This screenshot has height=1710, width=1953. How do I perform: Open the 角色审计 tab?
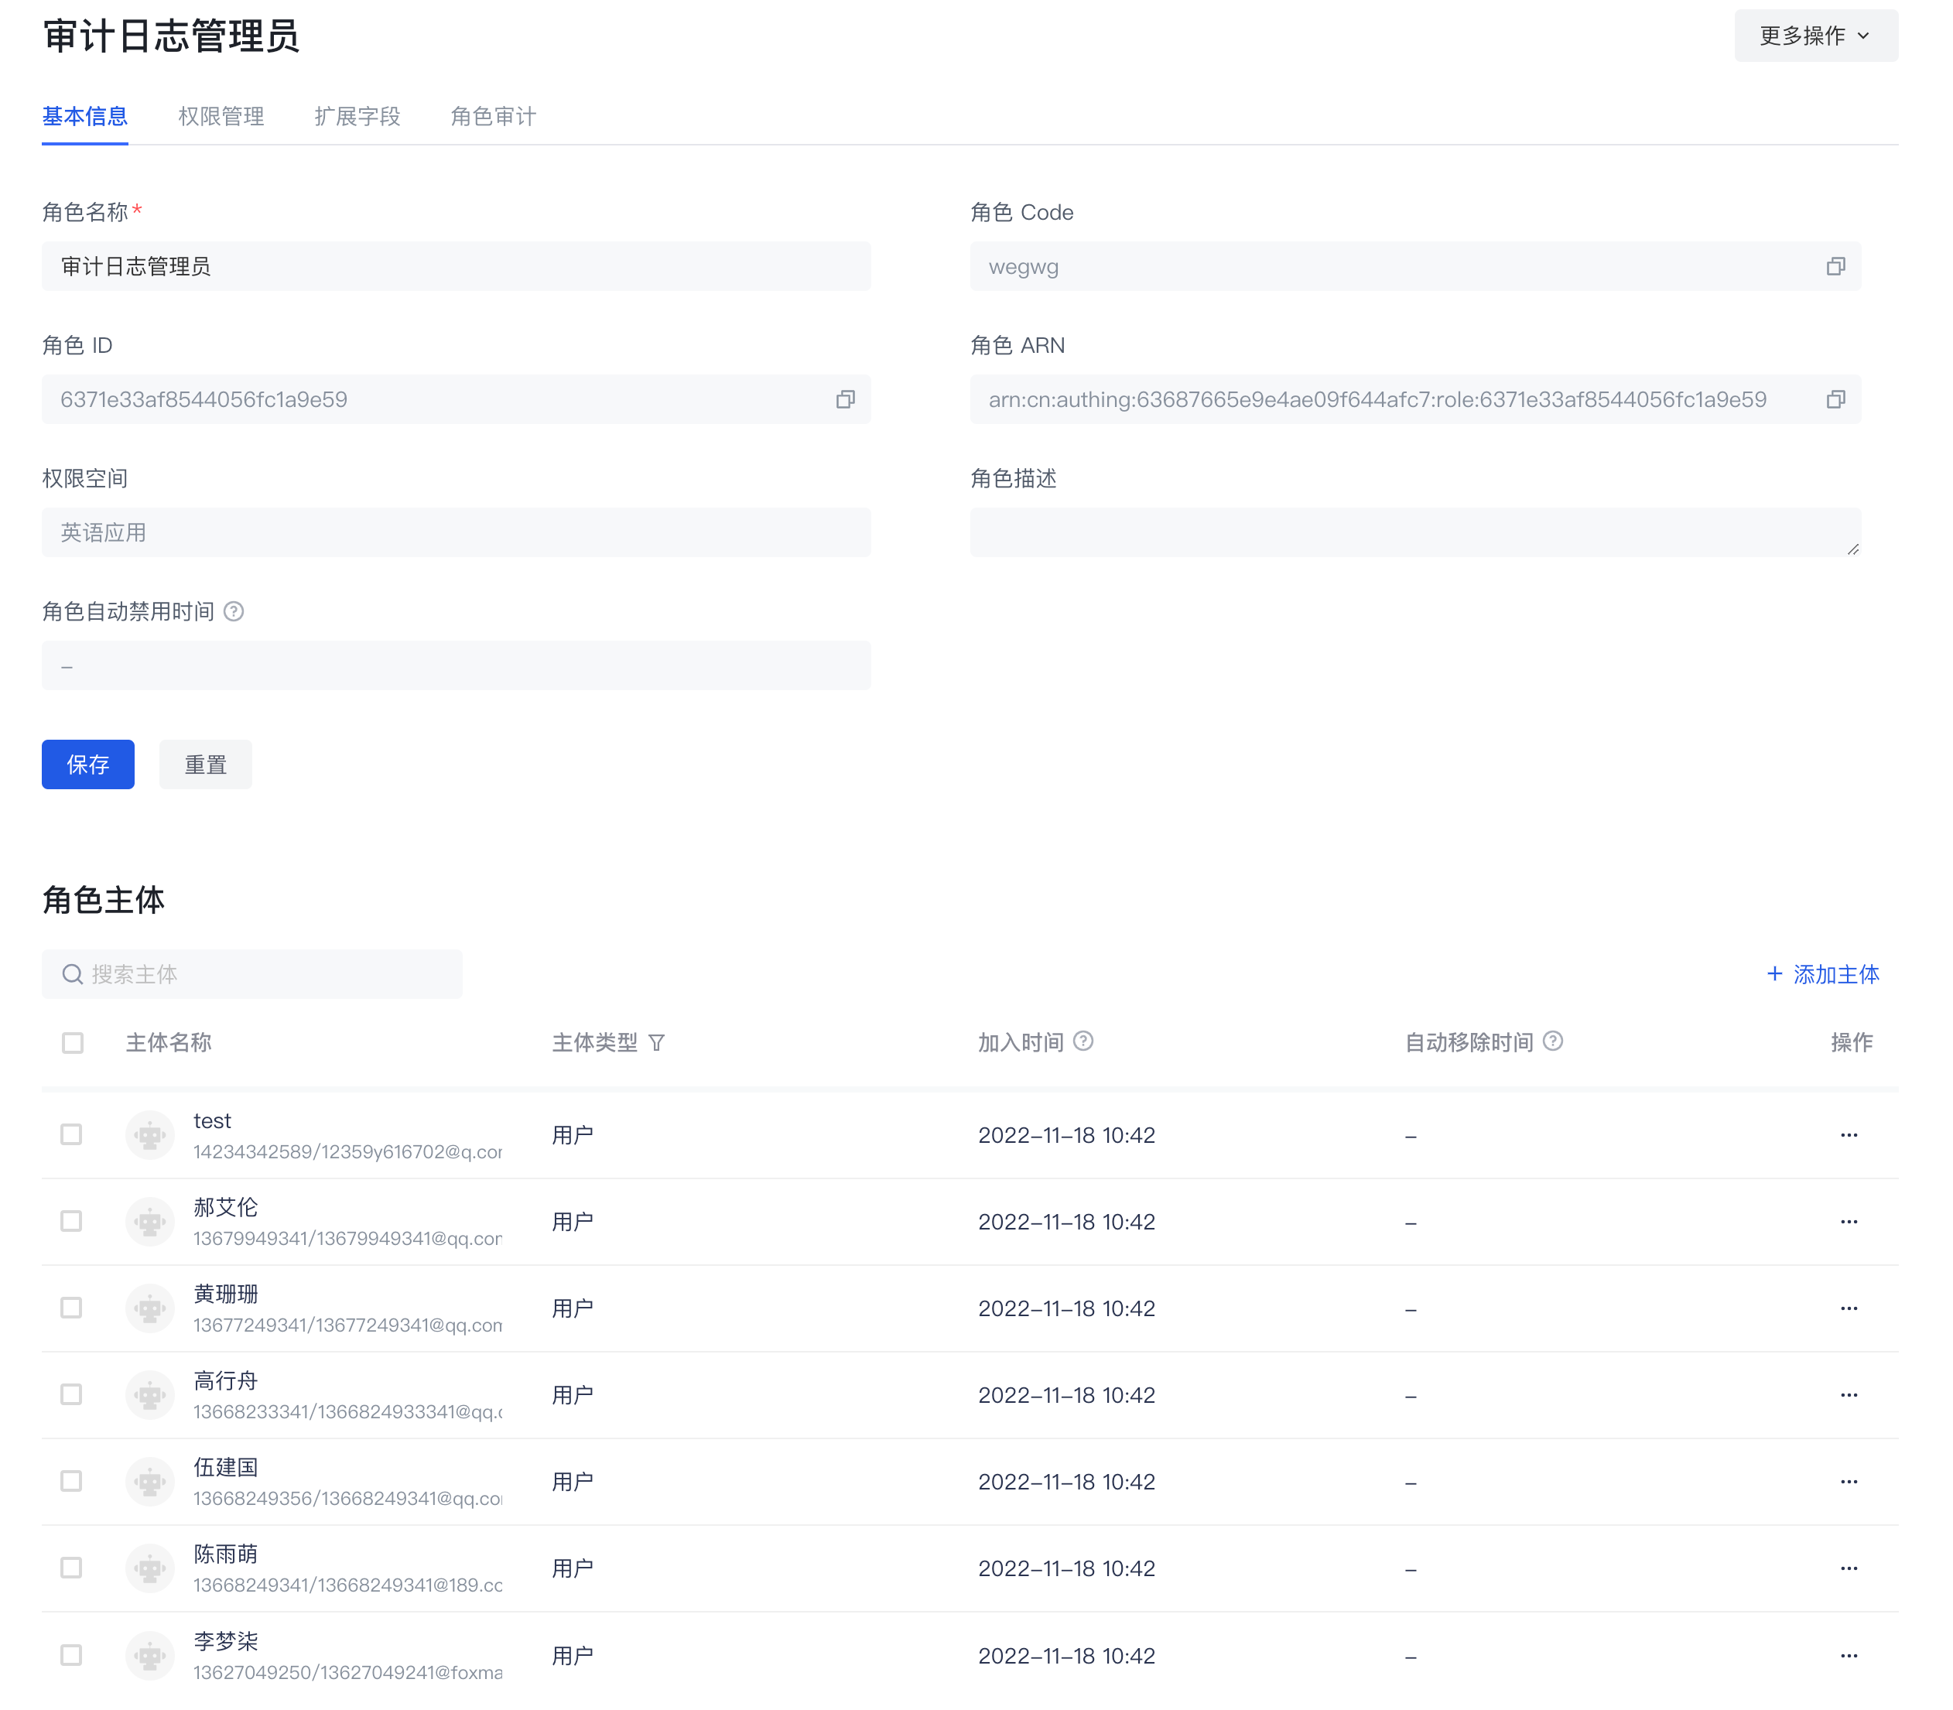493,116
